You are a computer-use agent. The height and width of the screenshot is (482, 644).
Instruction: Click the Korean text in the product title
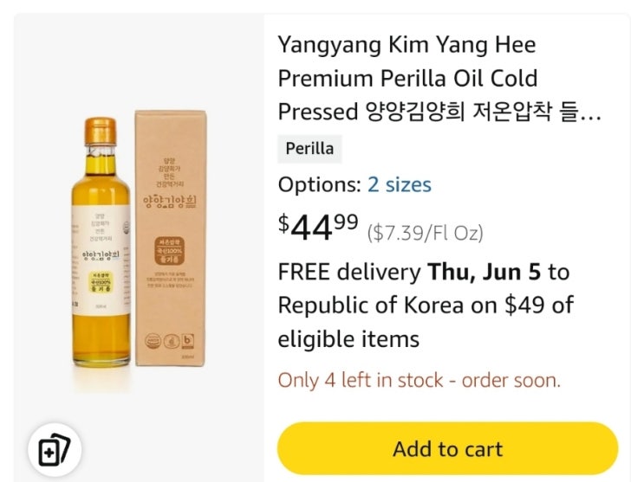click(481, 112)
